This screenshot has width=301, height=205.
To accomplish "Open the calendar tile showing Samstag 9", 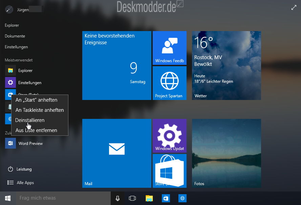I will coord(117,66).
